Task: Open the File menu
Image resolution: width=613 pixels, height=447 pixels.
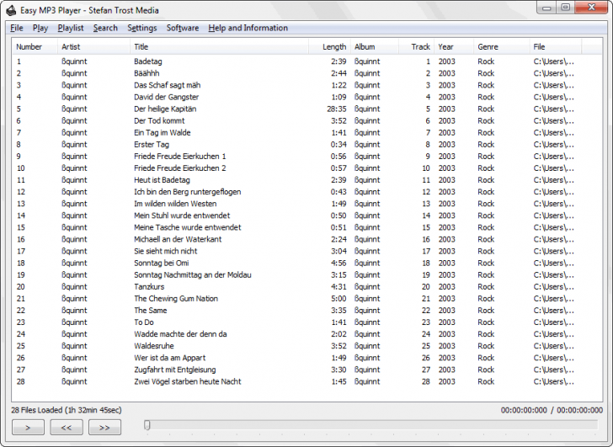Action: click(17, 28)
